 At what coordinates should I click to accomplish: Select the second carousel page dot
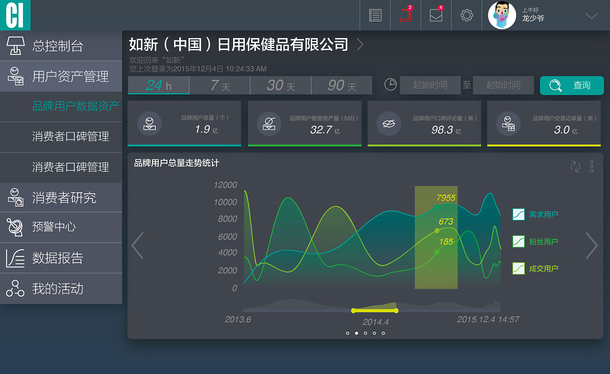[x=356, y=333]
